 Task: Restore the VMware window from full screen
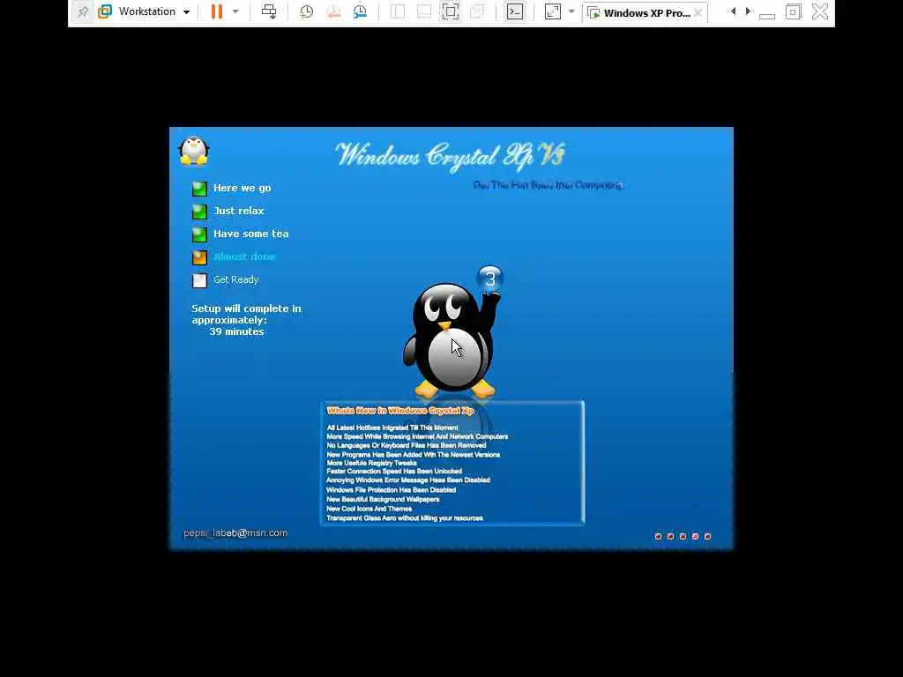[793, 11]
